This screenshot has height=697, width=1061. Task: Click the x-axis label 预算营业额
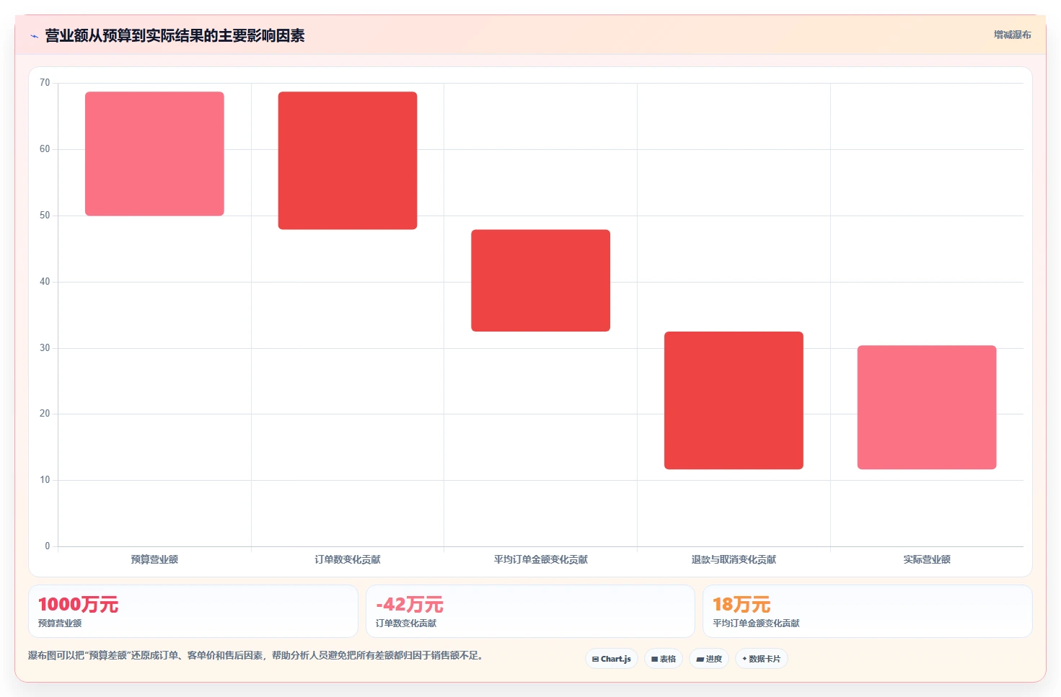(x=154, y=559)
